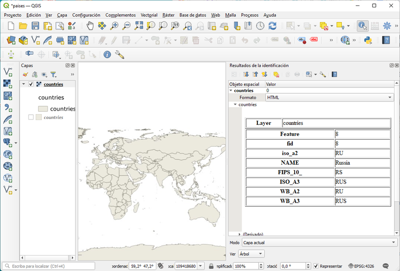
Task: Click Collapse tree icon in identify results
Action: coord(255,74)
